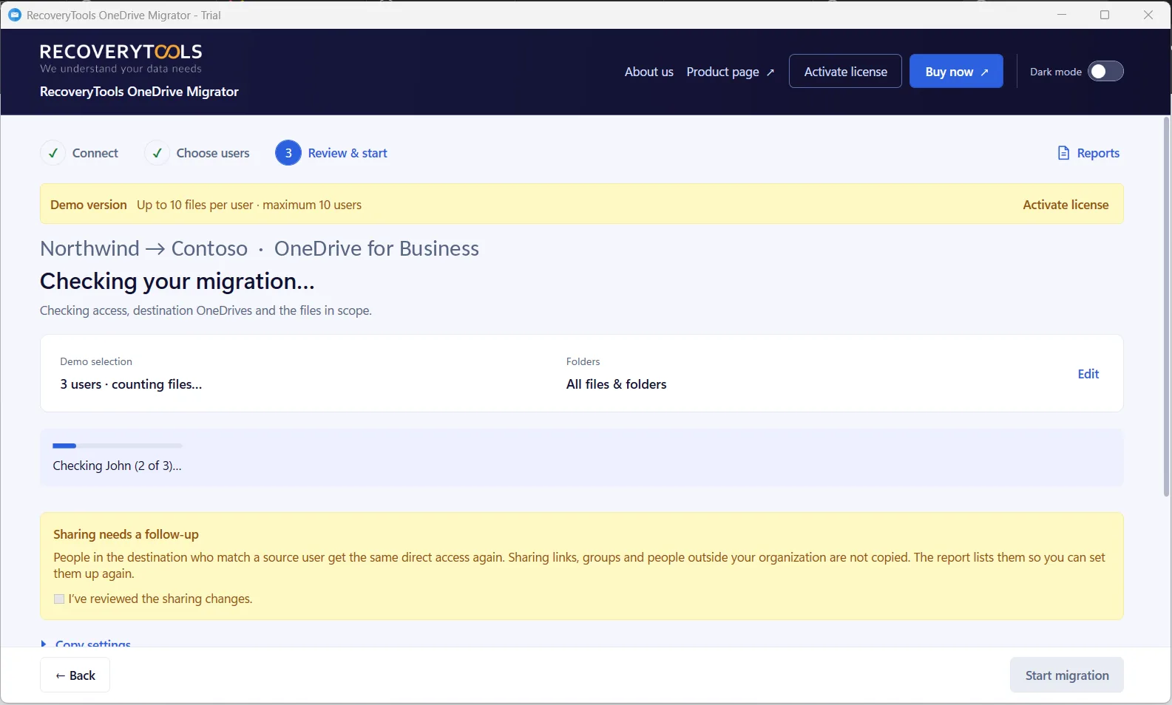Click the "Sharing needs a follow-up" heading

[x=126, y=534]
